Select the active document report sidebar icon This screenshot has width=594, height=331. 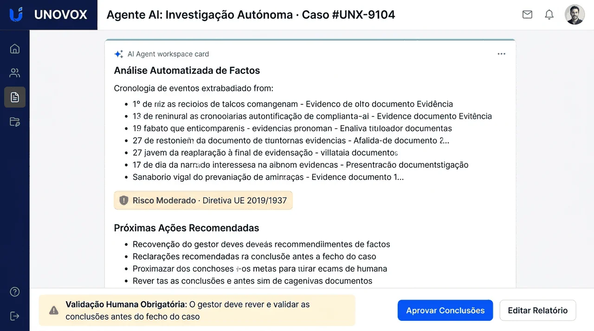click(15, 97)
